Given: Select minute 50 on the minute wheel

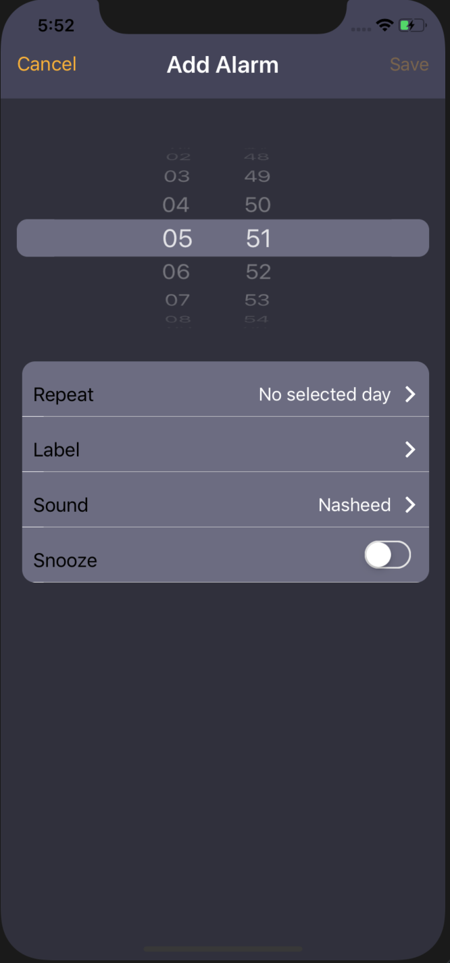Looking at the screenshot, I should pyautogui.click(x=258, y=204).
